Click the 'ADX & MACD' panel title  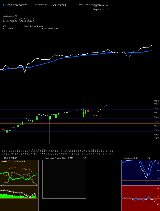(10, 158)
